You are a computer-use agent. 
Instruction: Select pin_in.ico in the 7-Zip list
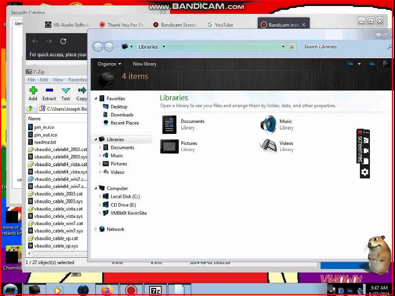tap(44, 127)
